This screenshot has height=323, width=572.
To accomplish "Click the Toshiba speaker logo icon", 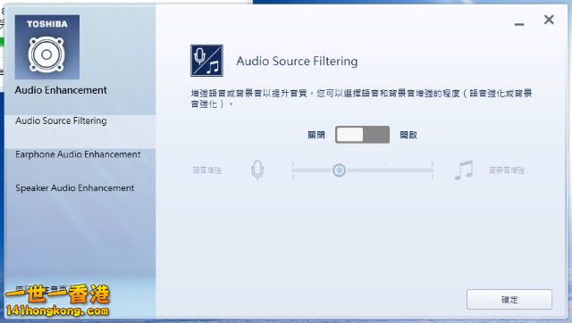I will [x=47, y=47].
